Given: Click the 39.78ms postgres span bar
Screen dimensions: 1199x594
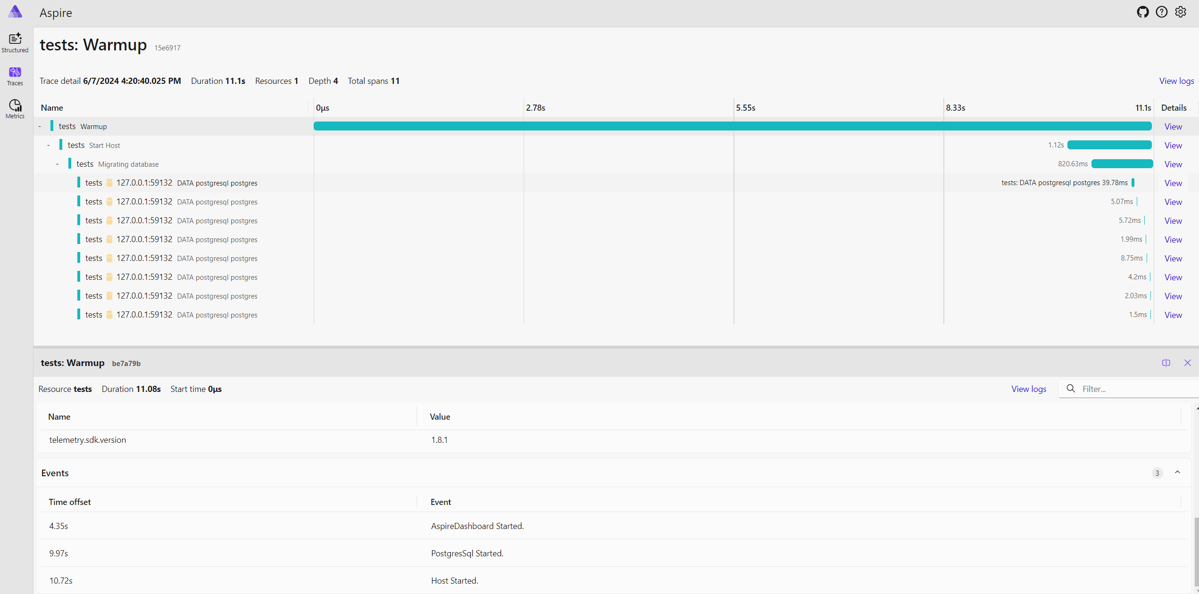Looking at the screenshot, I should 1133,183.
